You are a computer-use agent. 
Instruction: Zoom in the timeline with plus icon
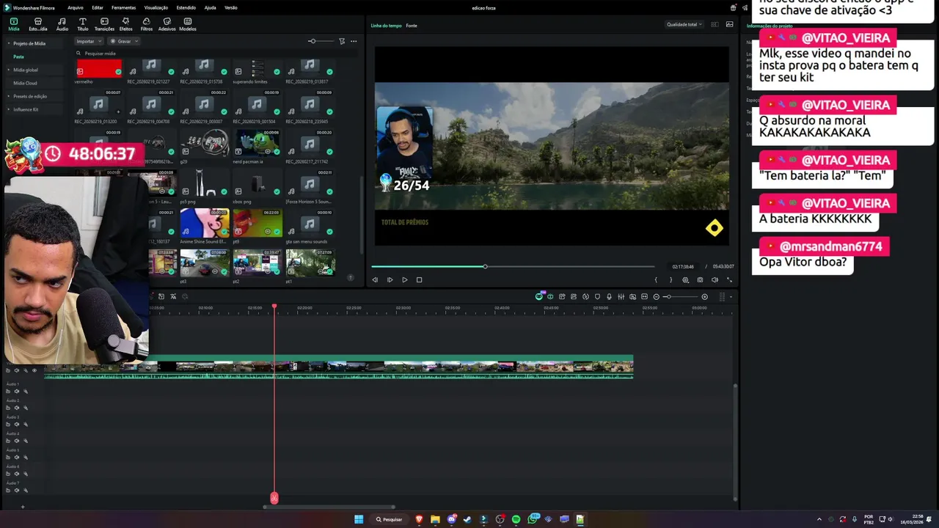pyautogui.click(x=704, y=296)
